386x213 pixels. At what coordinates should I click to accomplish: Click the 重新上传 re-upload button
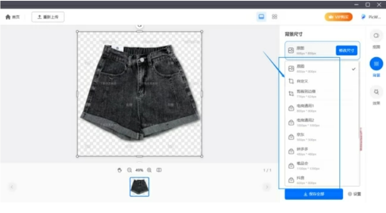[x=48, y=17]
